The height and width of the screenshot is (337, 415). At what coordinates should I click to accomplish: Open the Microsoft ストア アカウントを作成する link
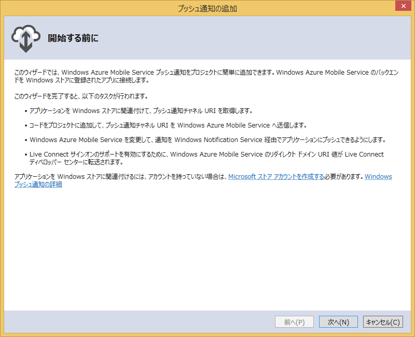coord(276,177)
